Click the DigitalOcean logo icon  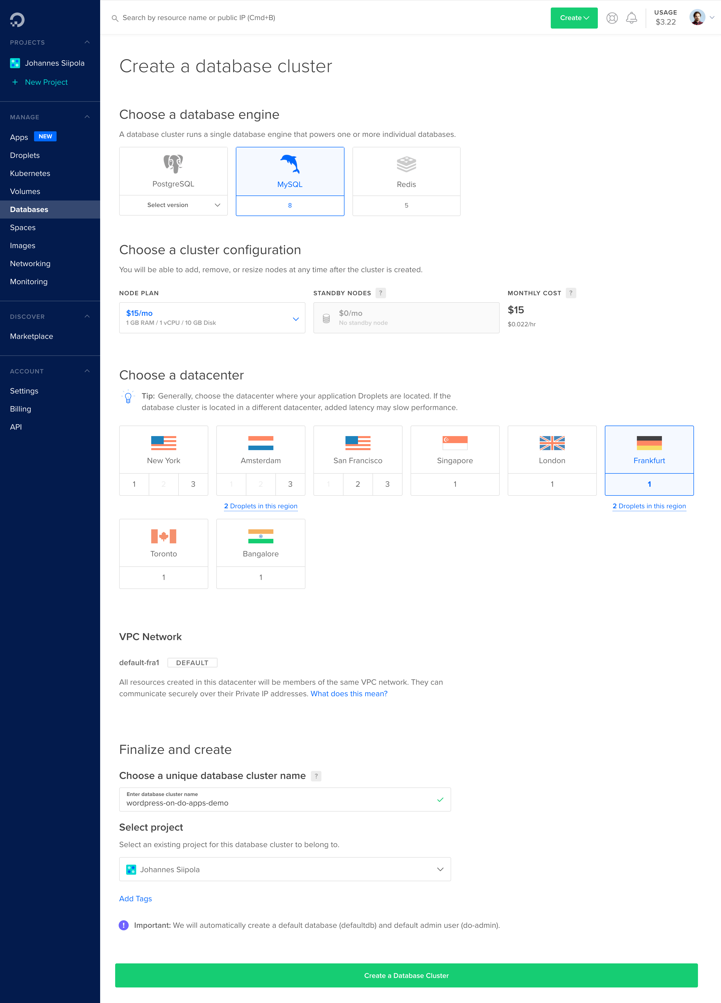pyautogui.click(x=17, y=20)
